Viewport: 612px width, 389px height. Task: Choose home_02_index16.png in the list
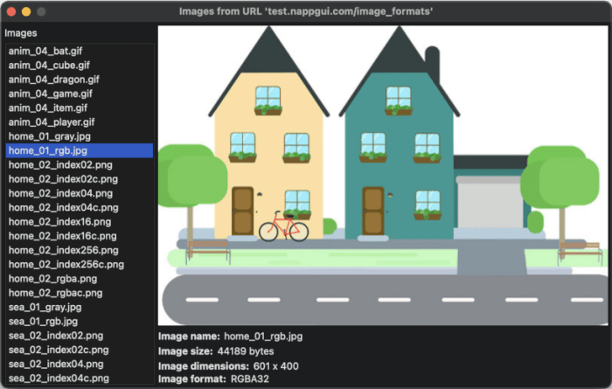60,221
